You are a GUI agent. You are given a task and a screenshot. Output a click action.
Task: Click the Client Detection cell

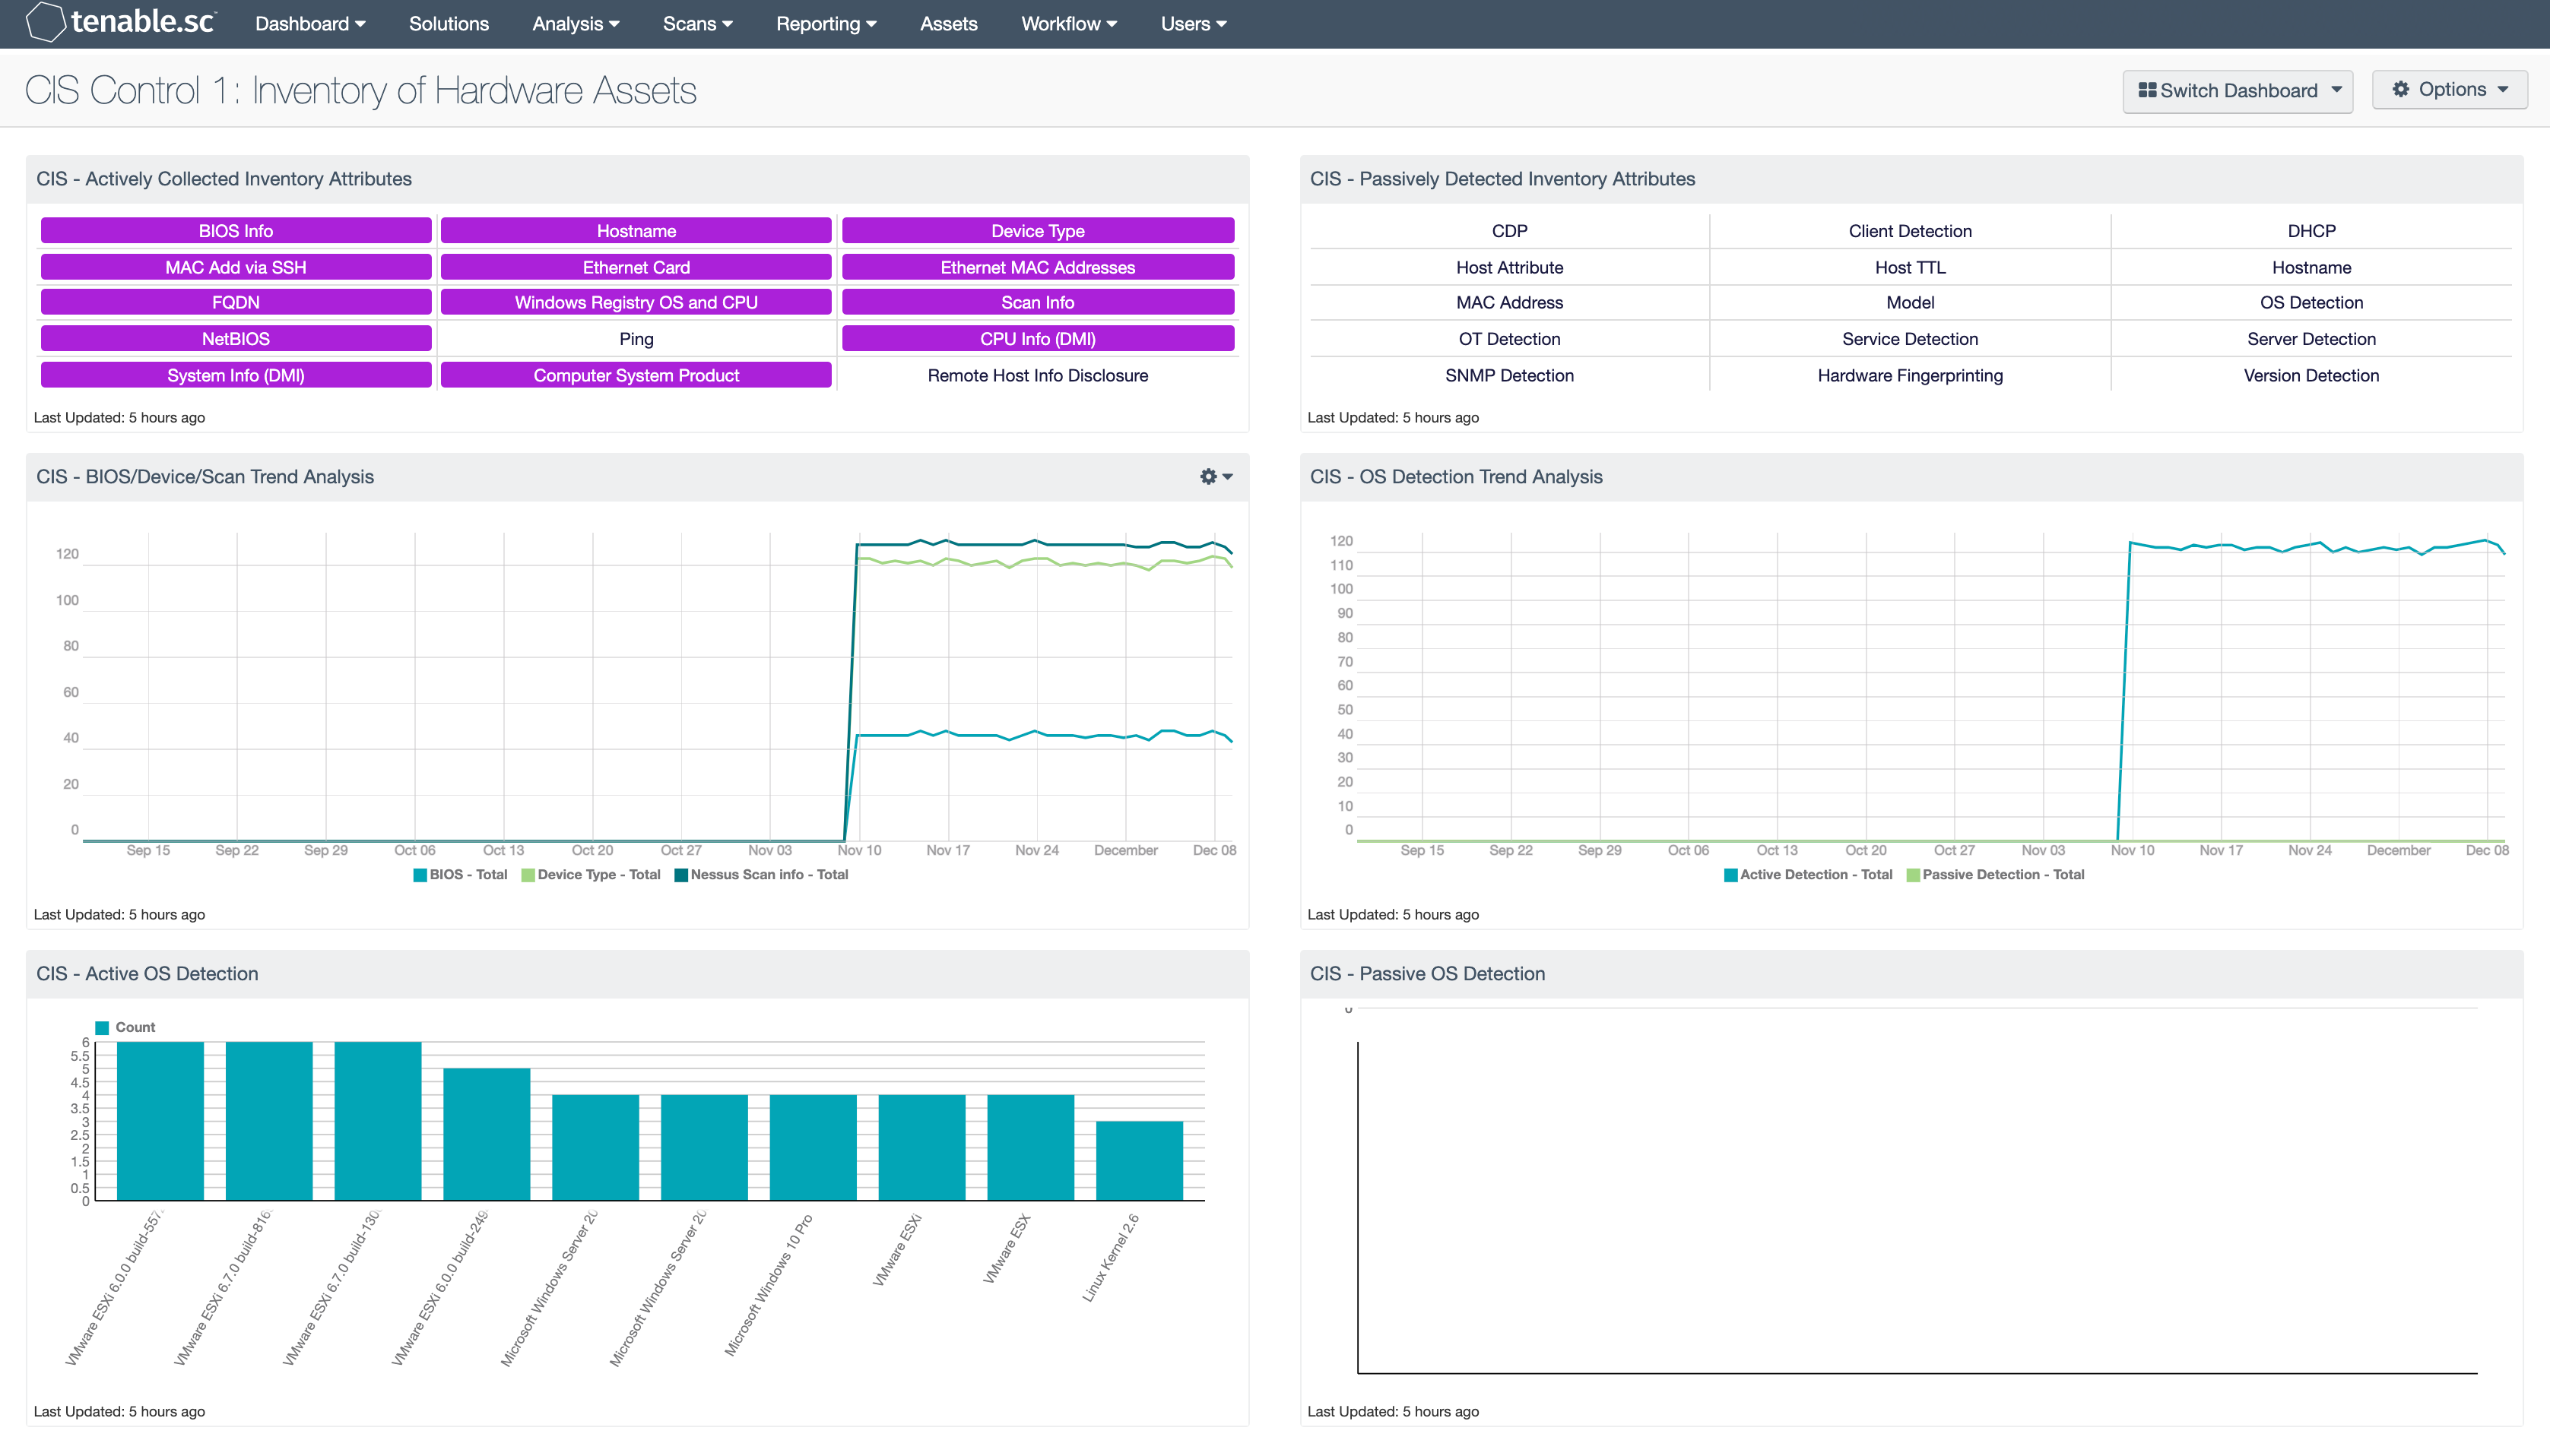coord(1910,230)
